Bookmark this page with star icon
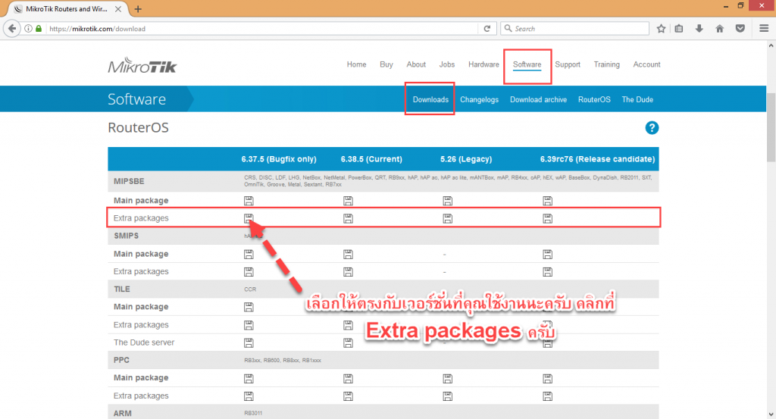This screenshot has width=776, height=419. [661, 29]
